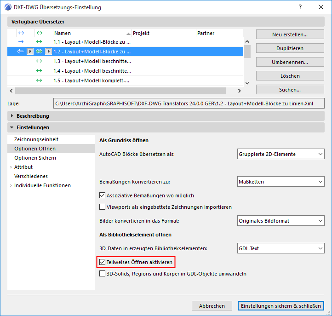
Task: Click Einstellungen sichern & schließen
Action: pos(281,306)
